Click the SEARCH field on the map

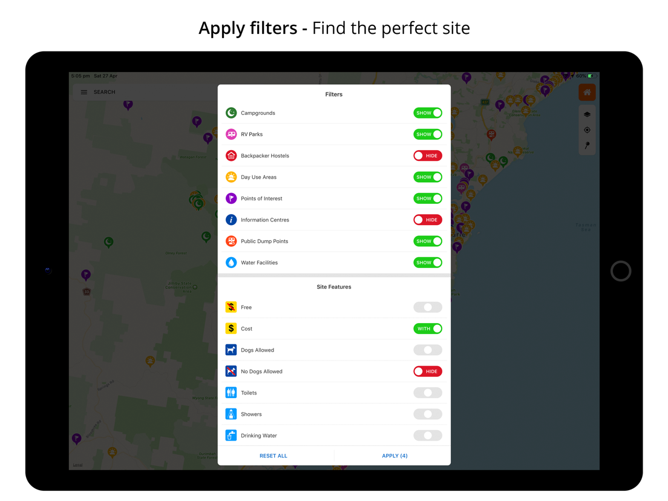pyautogui.click(x=145, y=92)
